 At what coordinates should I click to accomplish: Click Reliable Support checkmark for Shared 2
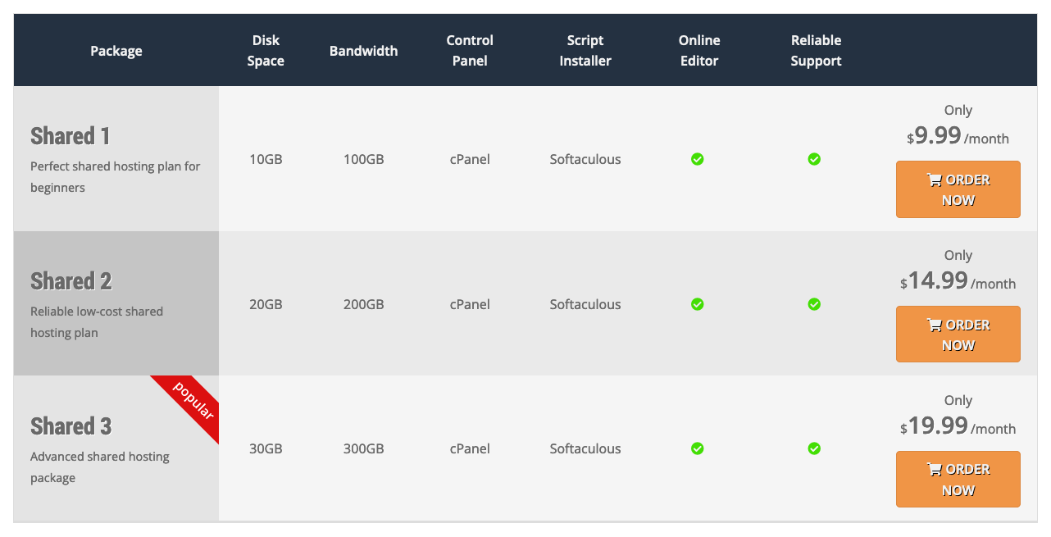point(814,304)
